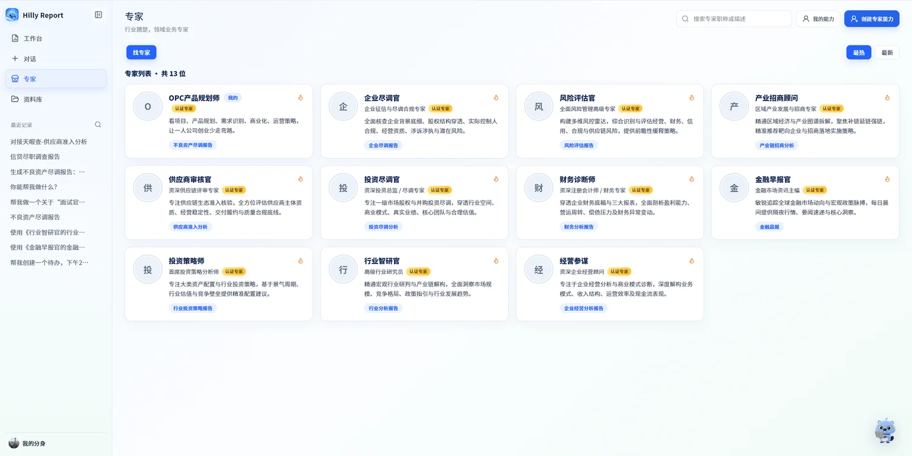912x456 pixels.
Task: Click the 我的 badge on OPC产品规划师
Action: [233, 98]
